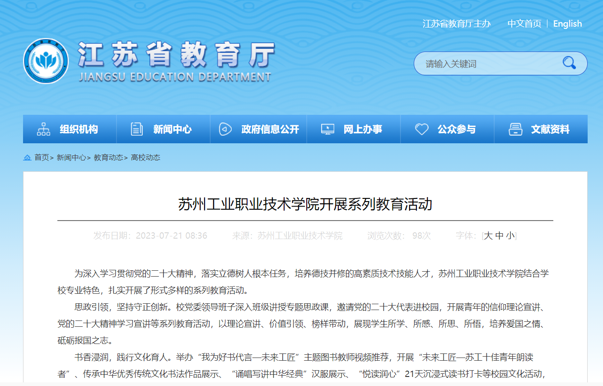Click the magnifier search icon
603x386 pixels.
tap(569, 63)
